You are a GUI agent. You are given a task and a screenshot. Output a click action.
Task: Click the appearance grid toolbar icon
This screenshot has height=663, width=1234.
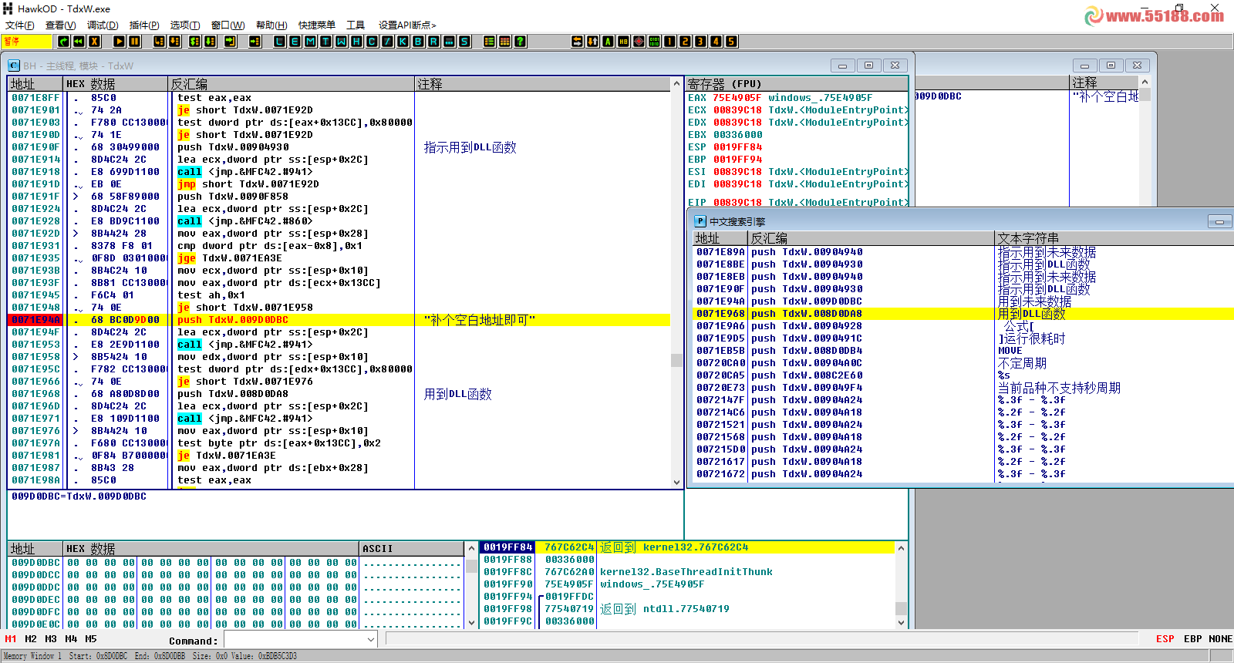pyautogui.click(x=505, y=42)
